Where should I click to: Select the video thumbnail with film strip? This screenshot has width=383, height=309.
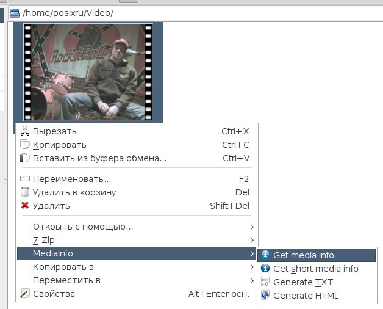pyautogui.click(x=88, y=72)
